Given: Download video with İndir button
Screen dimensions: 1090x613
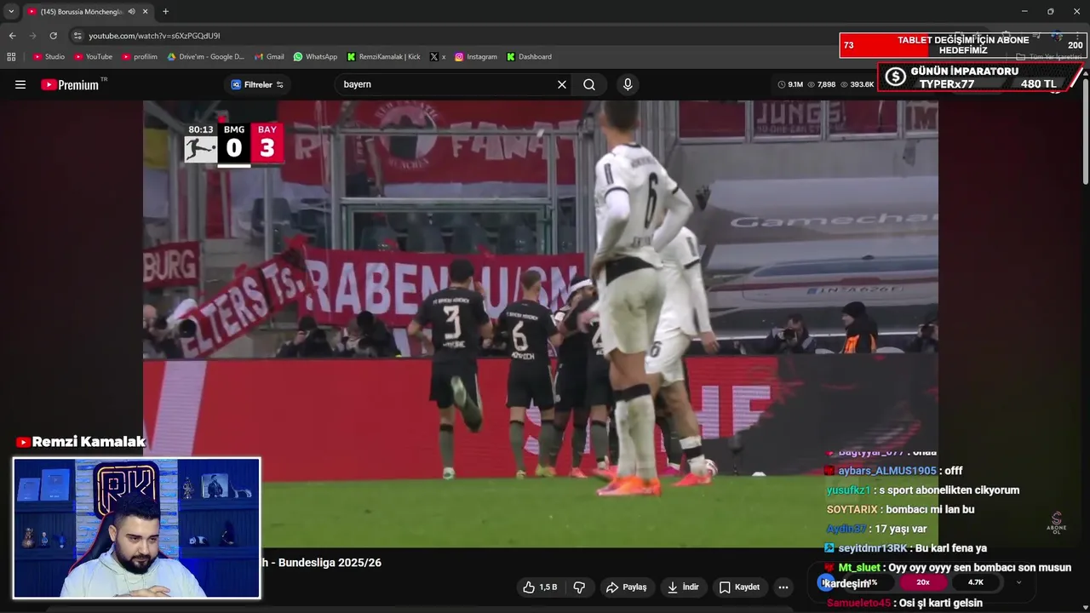Looking at the screenshot, I should point(683,587).
